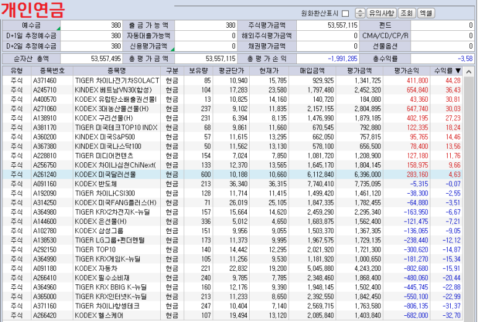
Task: Select the KODEX 구리선물(H) row
Action: pyautogui.click(x=233, y=118)
